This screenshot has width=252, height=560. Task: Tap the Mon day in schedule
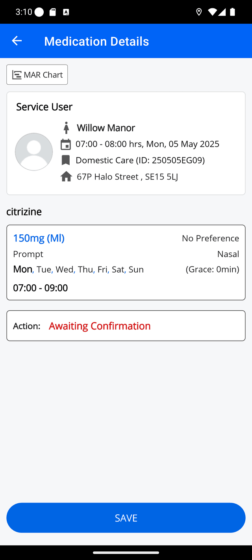click(22, 269)
